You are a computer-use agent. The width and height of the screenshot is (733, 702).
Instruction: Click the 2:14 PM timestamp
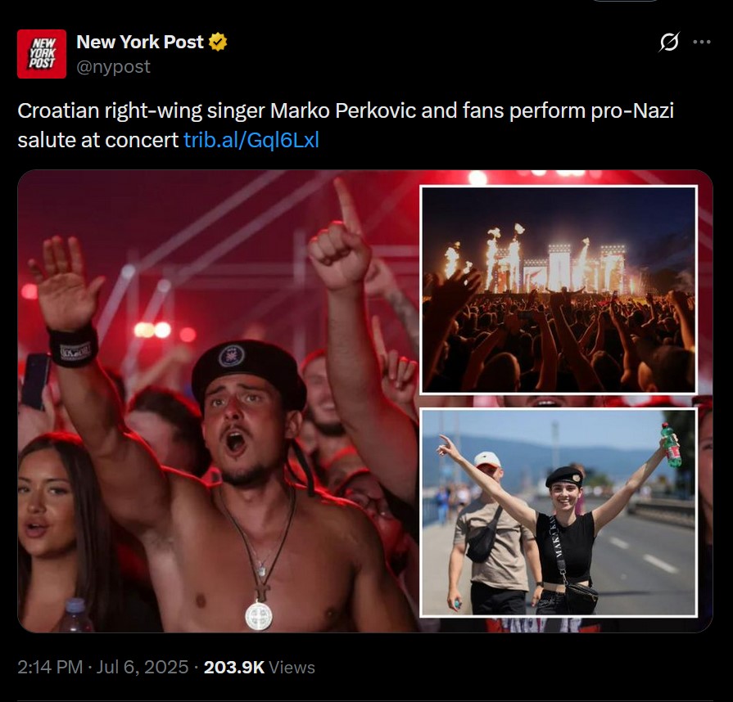[50, 667]
